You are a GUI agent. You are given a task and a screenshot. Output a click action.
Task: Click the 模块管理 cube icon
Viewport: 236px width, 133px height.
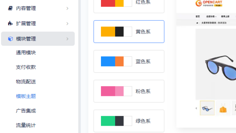click(x=11, y=39)
